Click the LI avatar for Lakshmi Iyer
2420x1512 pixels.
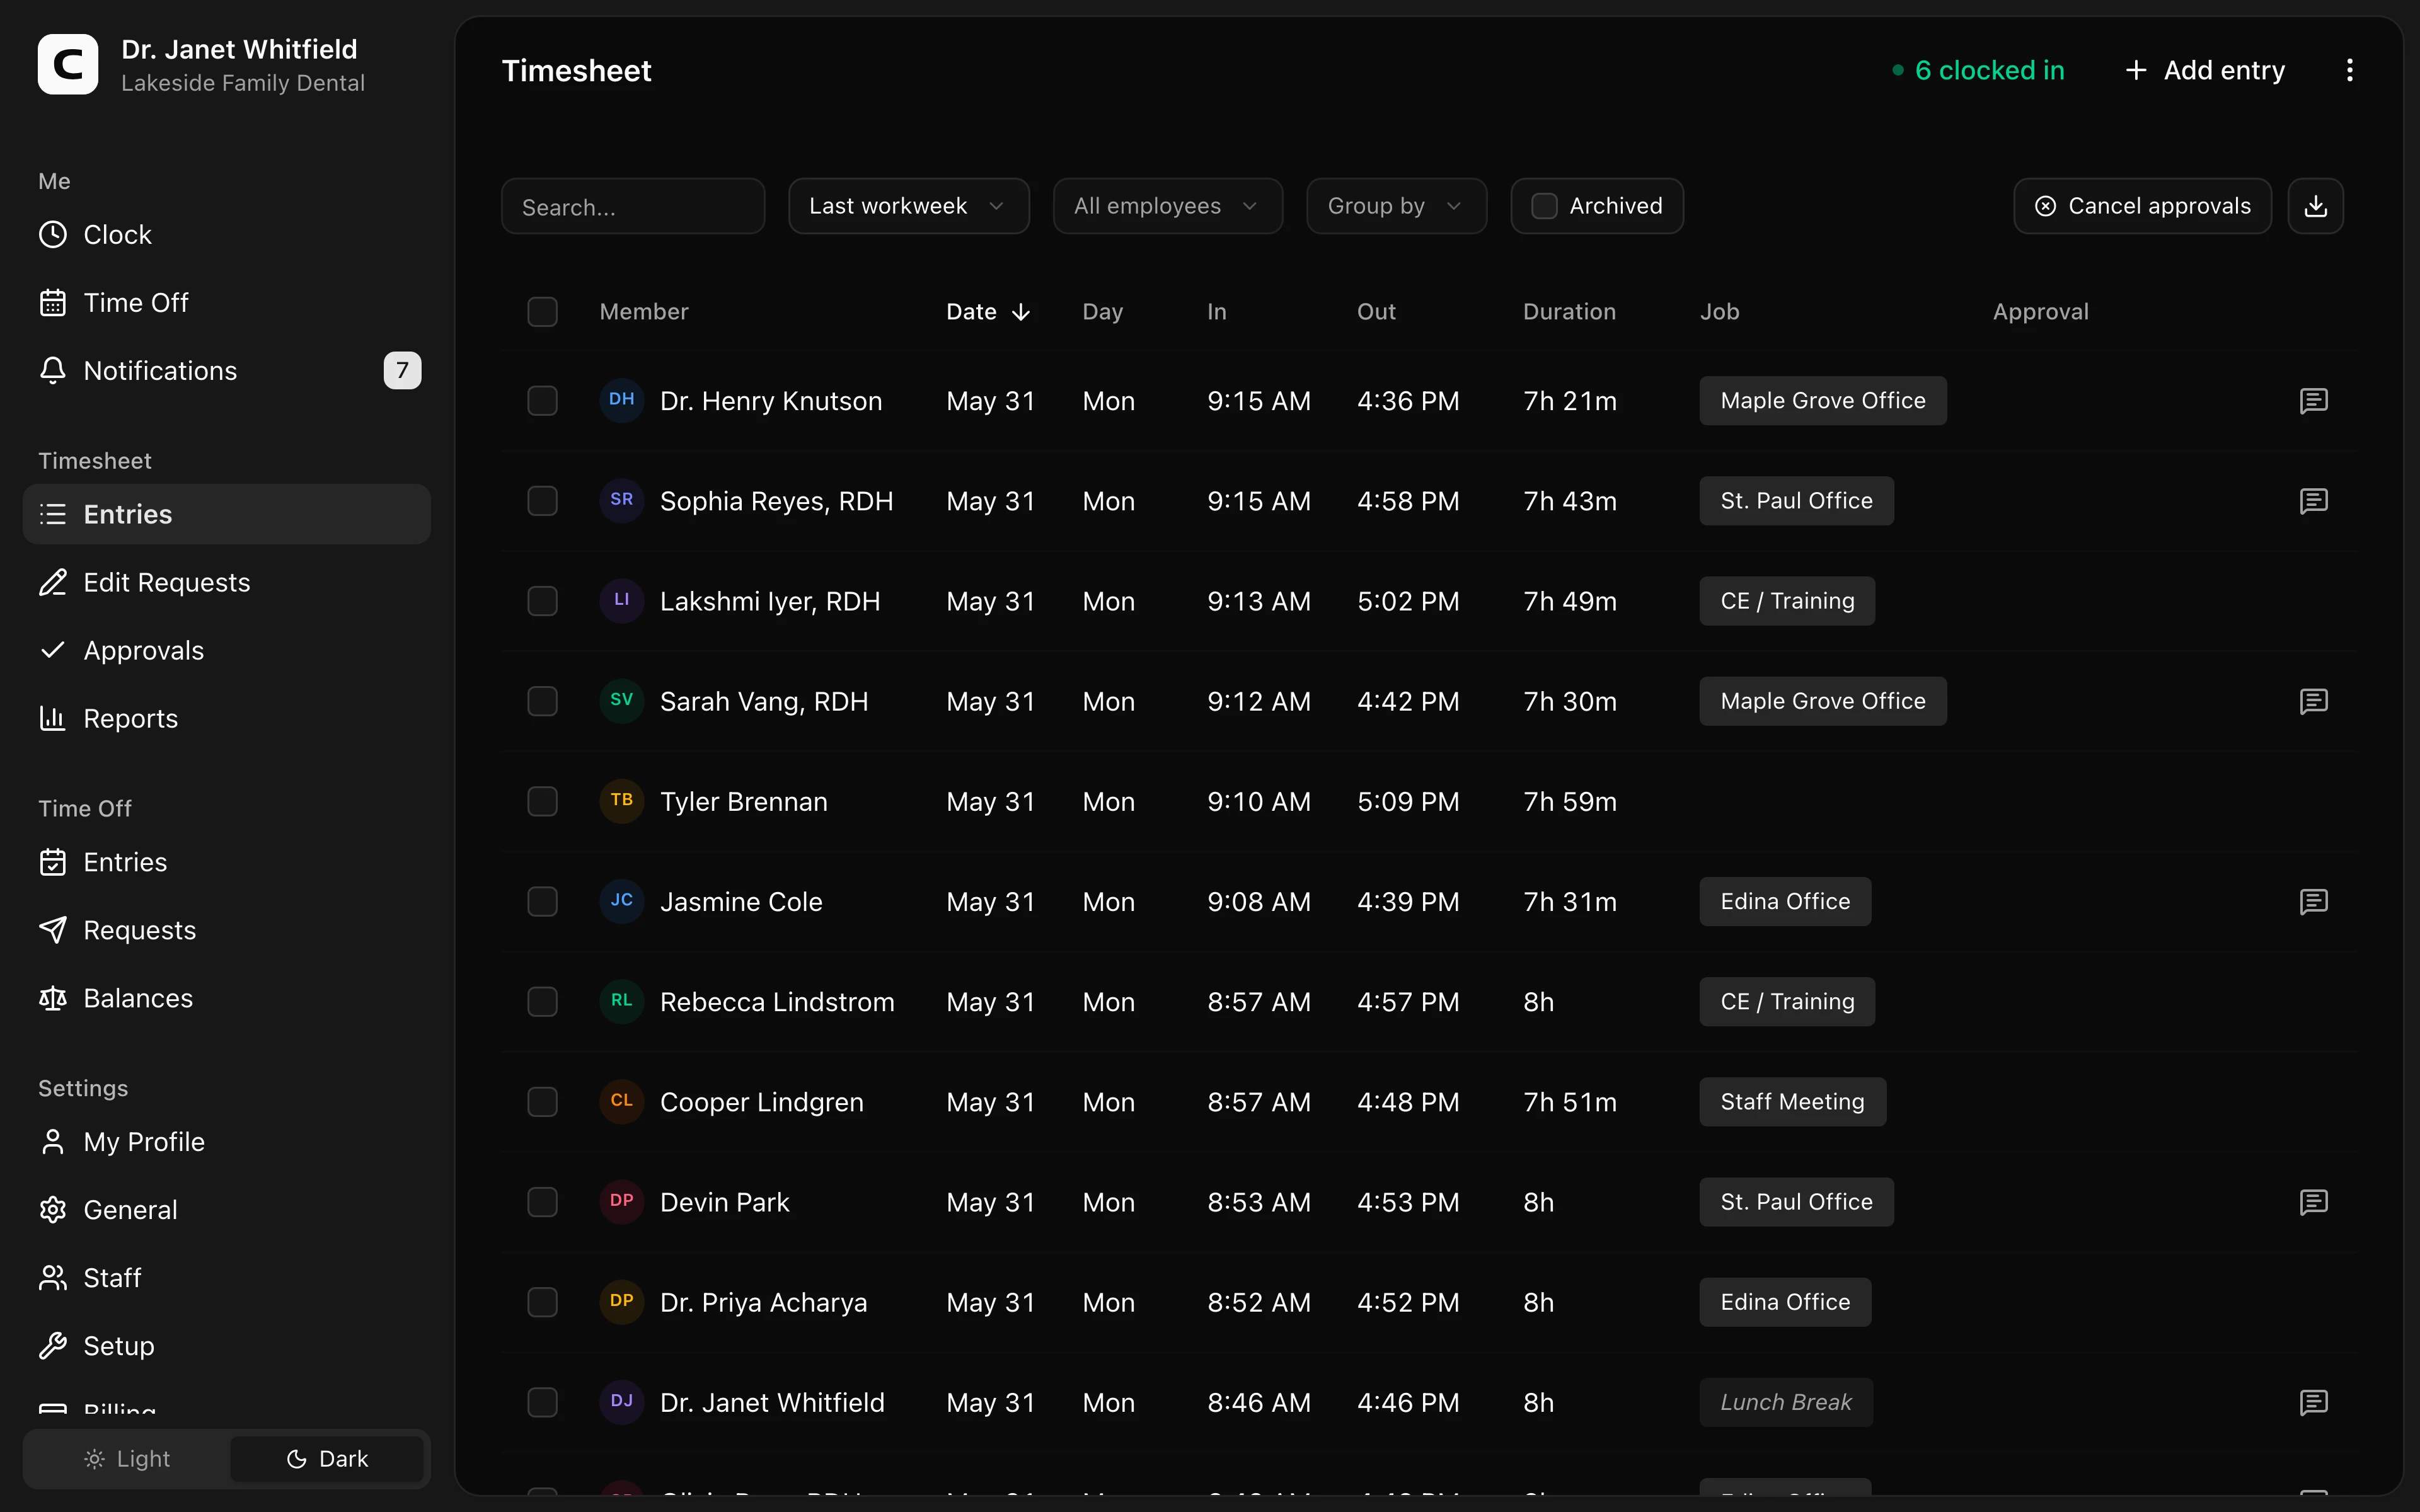[x=621, y=600]
